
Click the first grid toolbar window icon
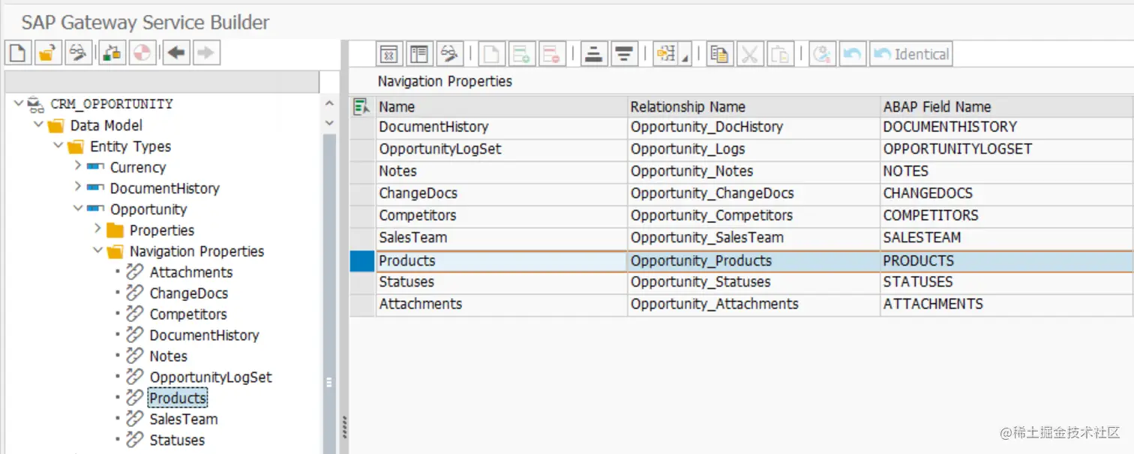coord(389,54)
